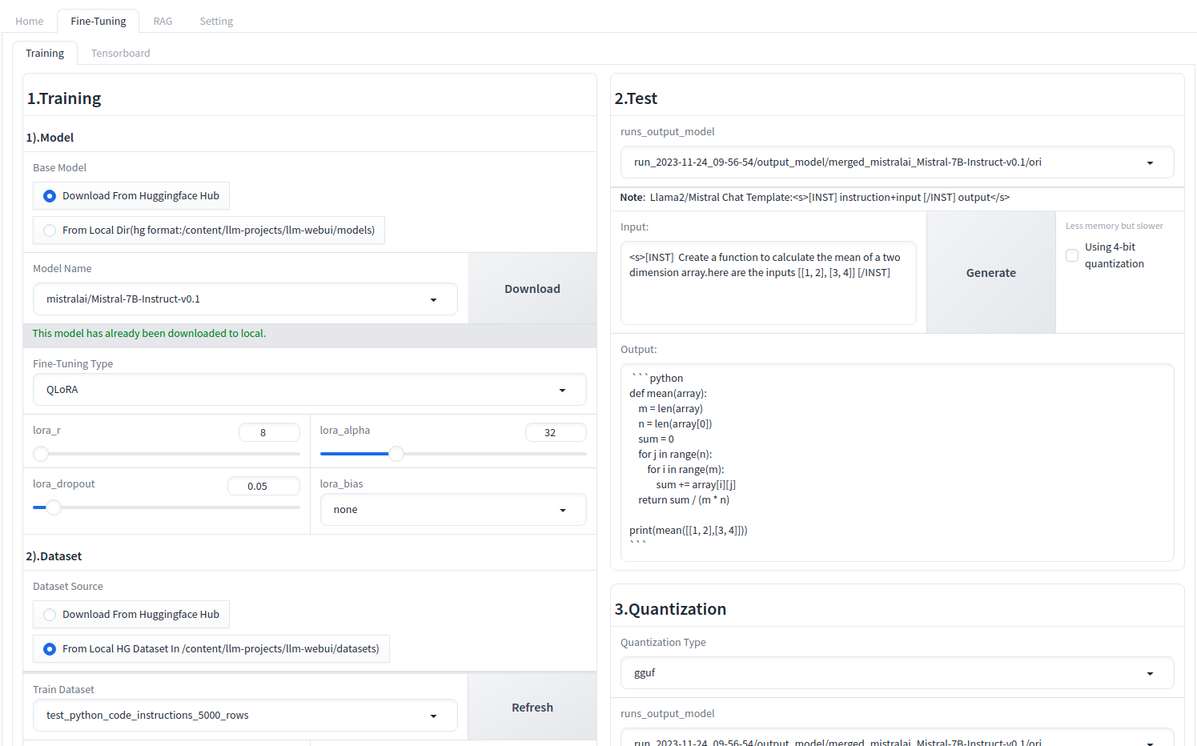1197x746 pixels.
Task: Go to the Setting tab
Action: 216,22
